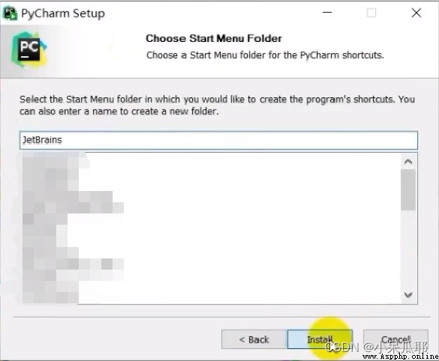The height and width of the screenshot is (361, 439).
Task: Click the Choose a Start Menu folder subtitle
Action: click(x=265, y=55)
